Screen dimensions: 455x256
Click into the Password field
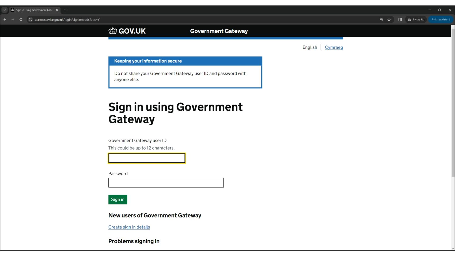pos(166,183)
